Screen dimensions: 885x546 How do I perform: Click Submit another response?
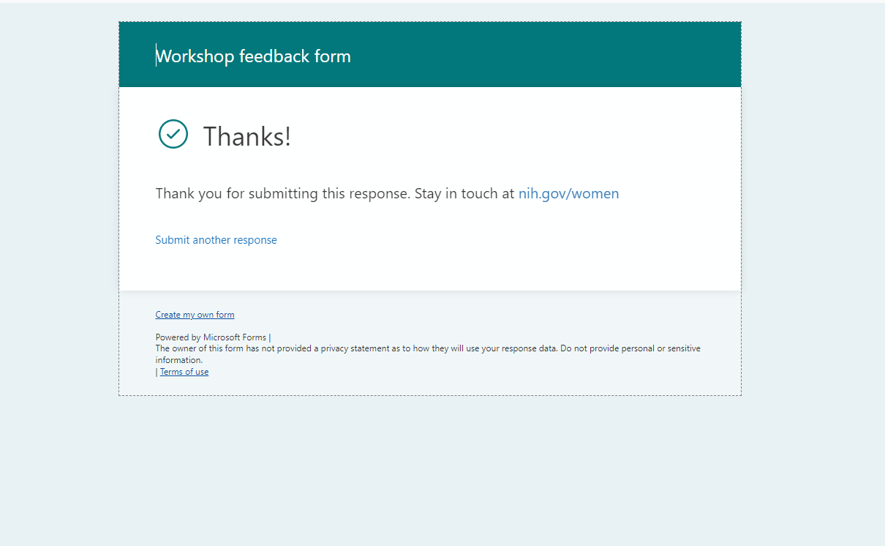[216, 240]
